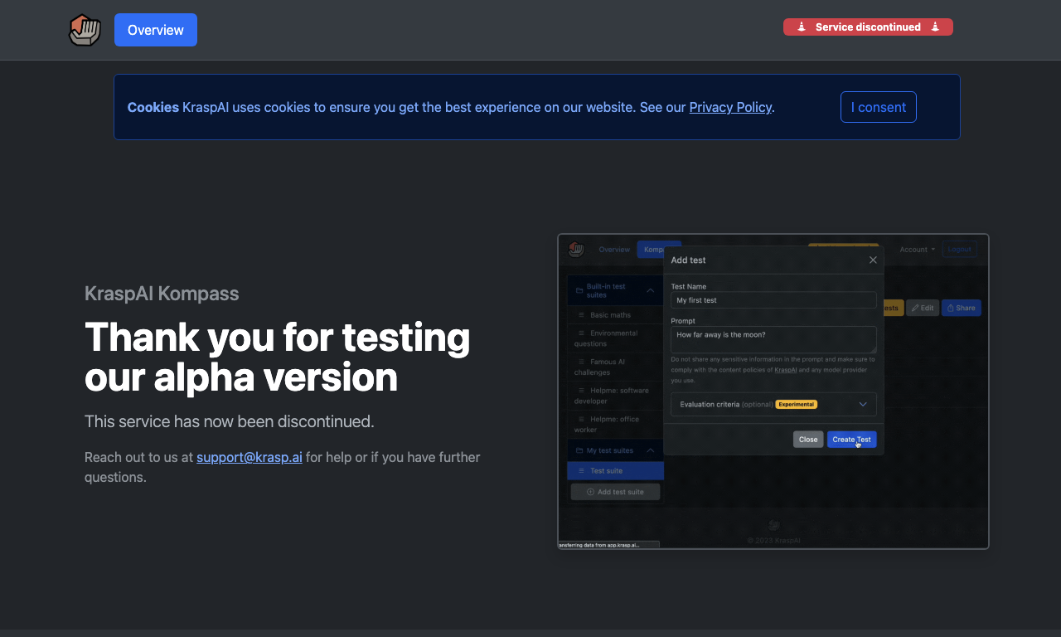Screen dimensions: 1061x637
Task: Click the Test Name input field
Action: tap(773, 300)
